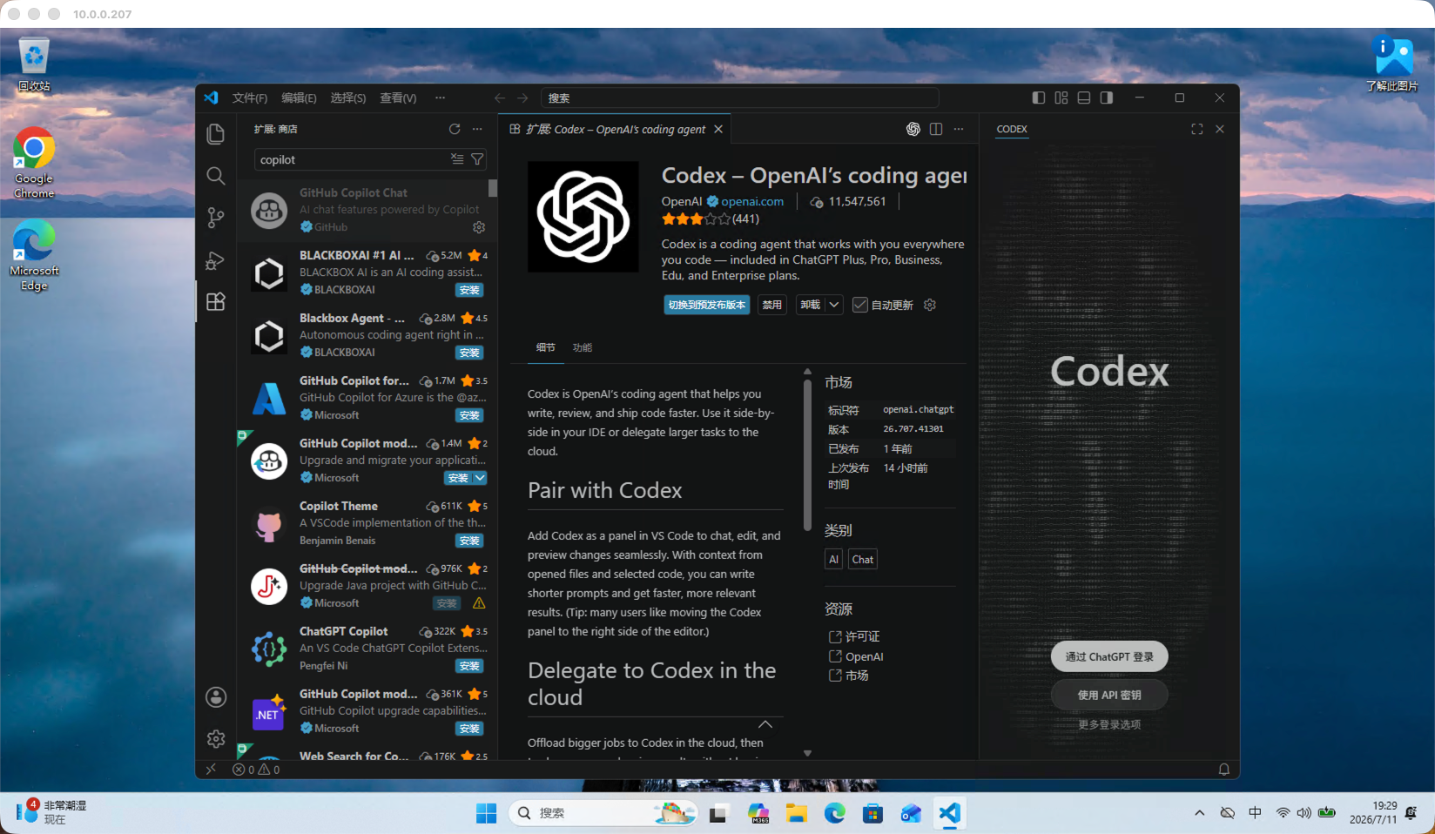Image resolution: width=1435 pixels, height=834 pixels.
Task: Clear extensions search results icon
Action: click(x=457, y=159)
